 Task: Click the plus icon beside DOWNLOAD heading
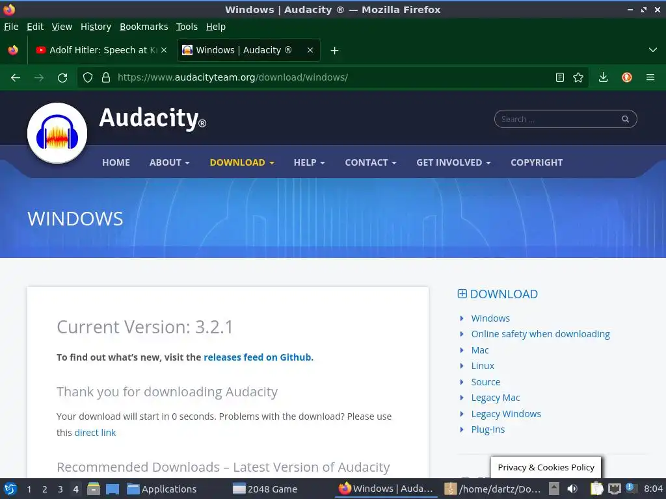point(462,294)
